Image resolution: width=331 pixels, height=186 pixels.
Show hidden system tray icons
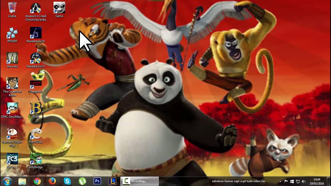pos(280,181)
